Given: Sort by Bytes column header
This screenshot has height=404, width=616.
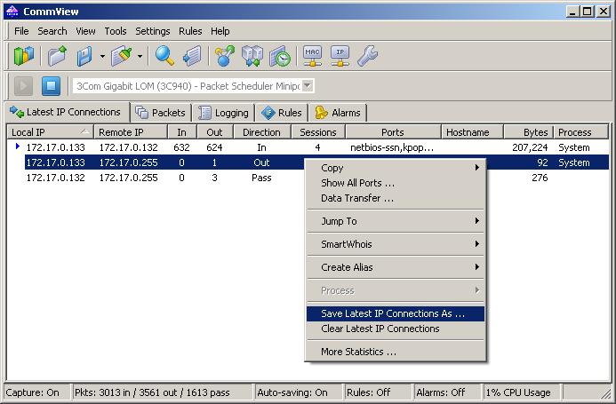Looking at the screenshot, I should coord(529,132).
